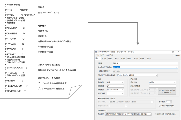
Task: Click the FORMSIZE A4 line in document
Action: tap(15, 34)
